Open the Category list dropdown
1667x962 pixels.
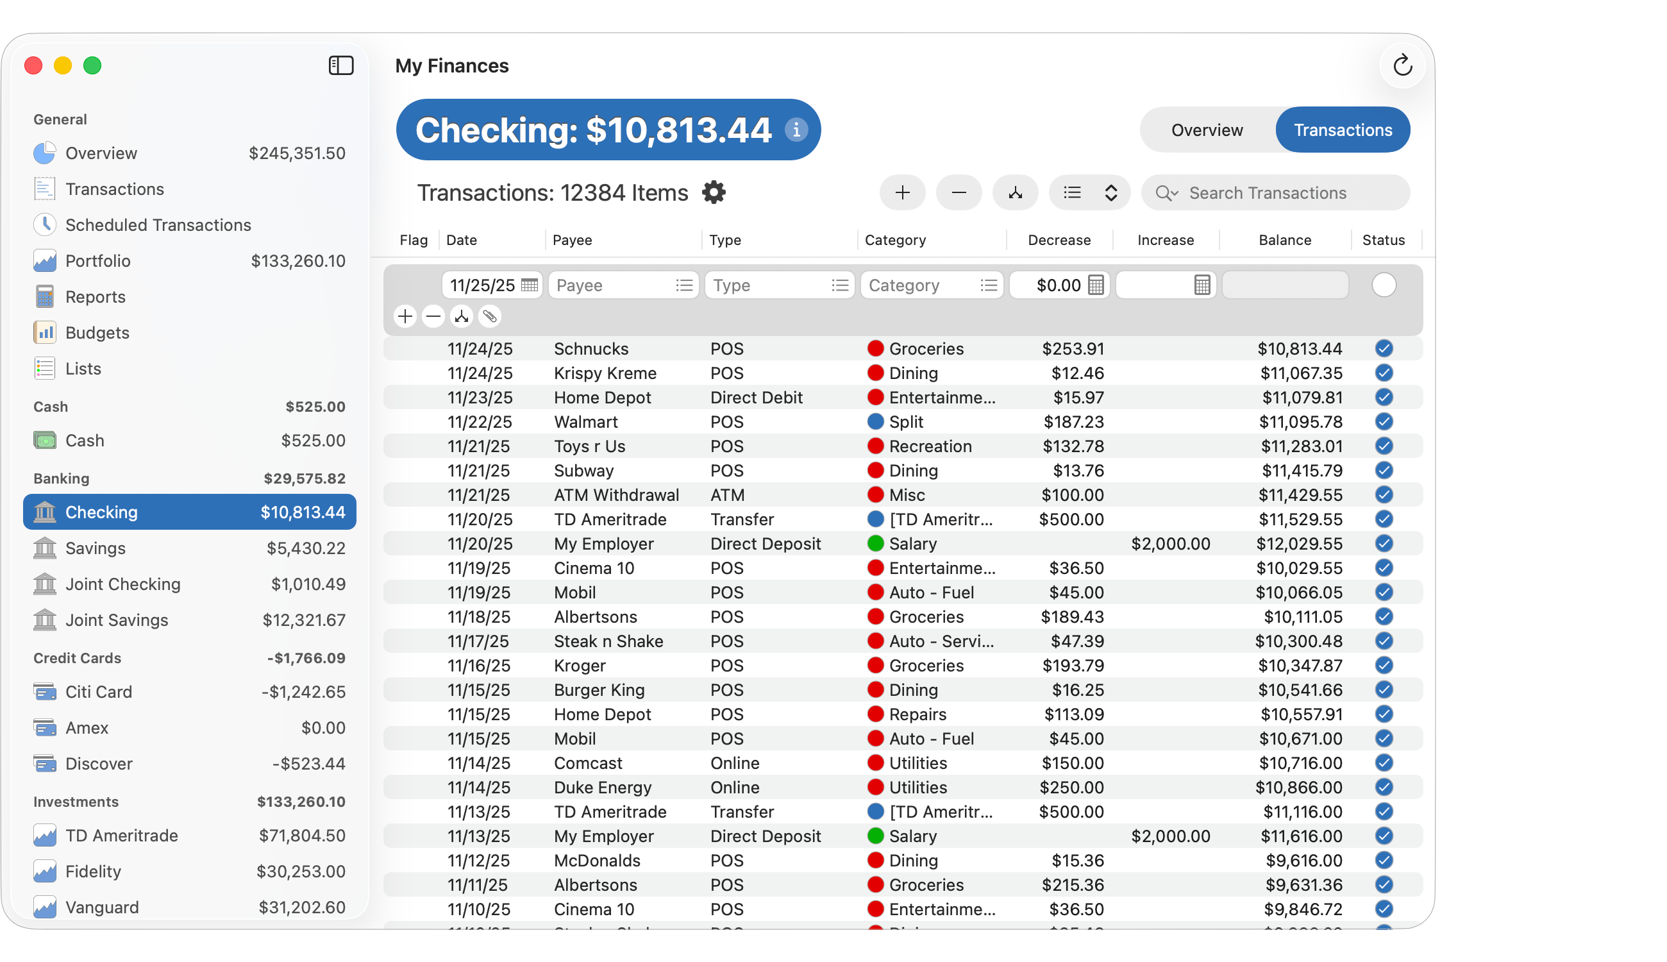point(989,285)
